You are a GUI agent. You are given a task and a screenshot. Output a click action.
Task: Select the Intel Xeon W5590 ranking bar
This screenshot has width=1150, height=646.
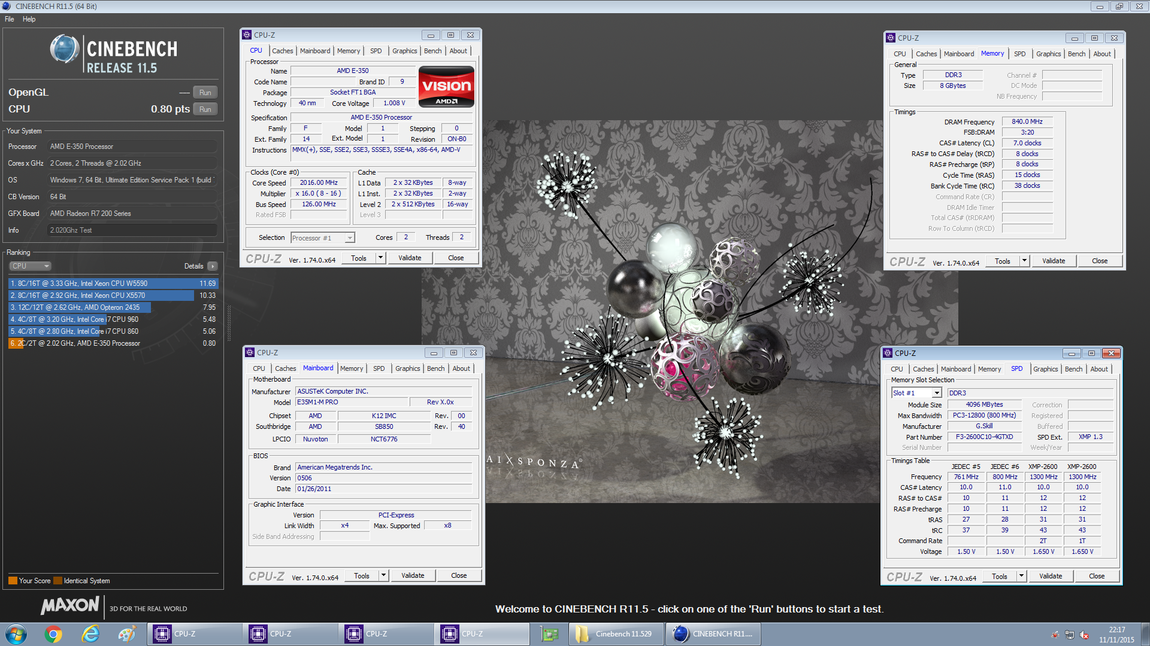coord(113,284)
